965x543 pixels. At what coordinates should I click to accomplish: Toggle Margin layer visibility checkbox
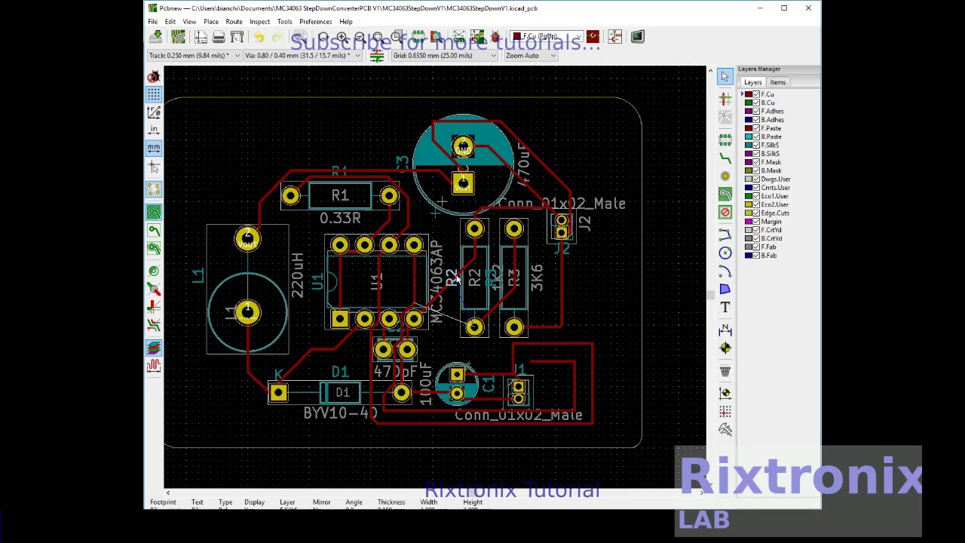pyautogui.click(x=756, y=222)
